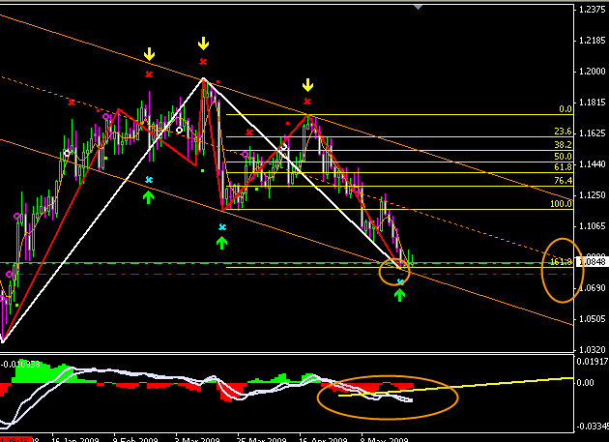This screenshot has height=442, width=609.
Task: Click the 1.0505 price scale value
Action: click(592, 319)
